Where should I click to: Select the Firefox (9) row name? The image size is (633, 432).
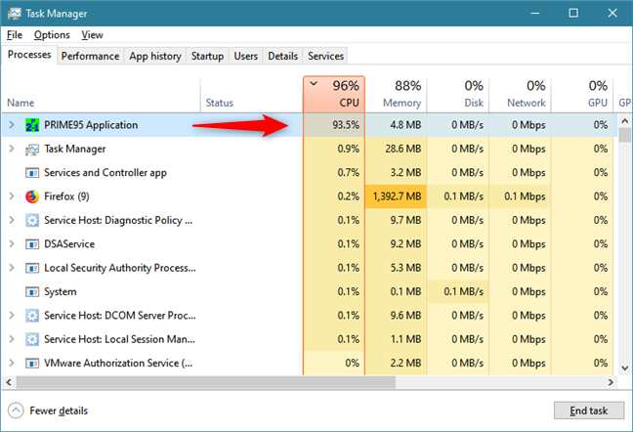point(66,196)
